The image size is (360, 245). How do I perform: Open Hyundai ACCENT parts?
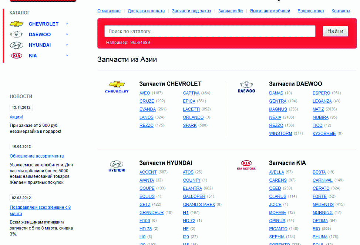point(148,172)
